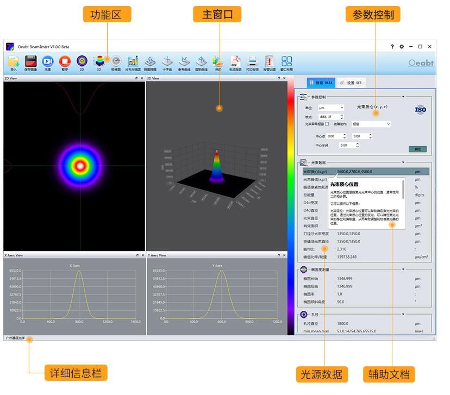Click the rainbow color scale bar
450x395 pixels.
click(x=290, y=206)
